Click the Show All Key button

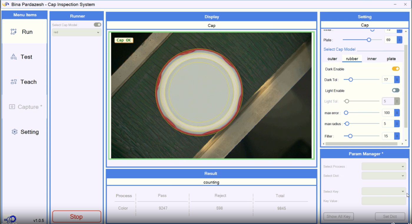point(338,216)
